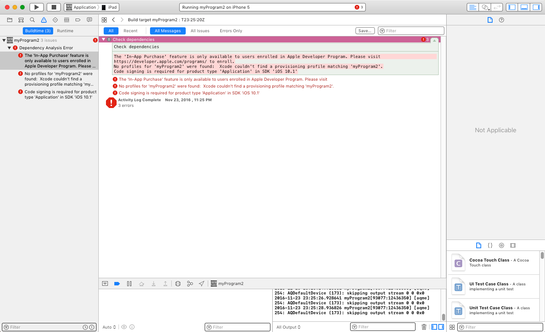Toggle the left Navigator panel visibility
545x332 pixels.
click(x=512, y=7)
